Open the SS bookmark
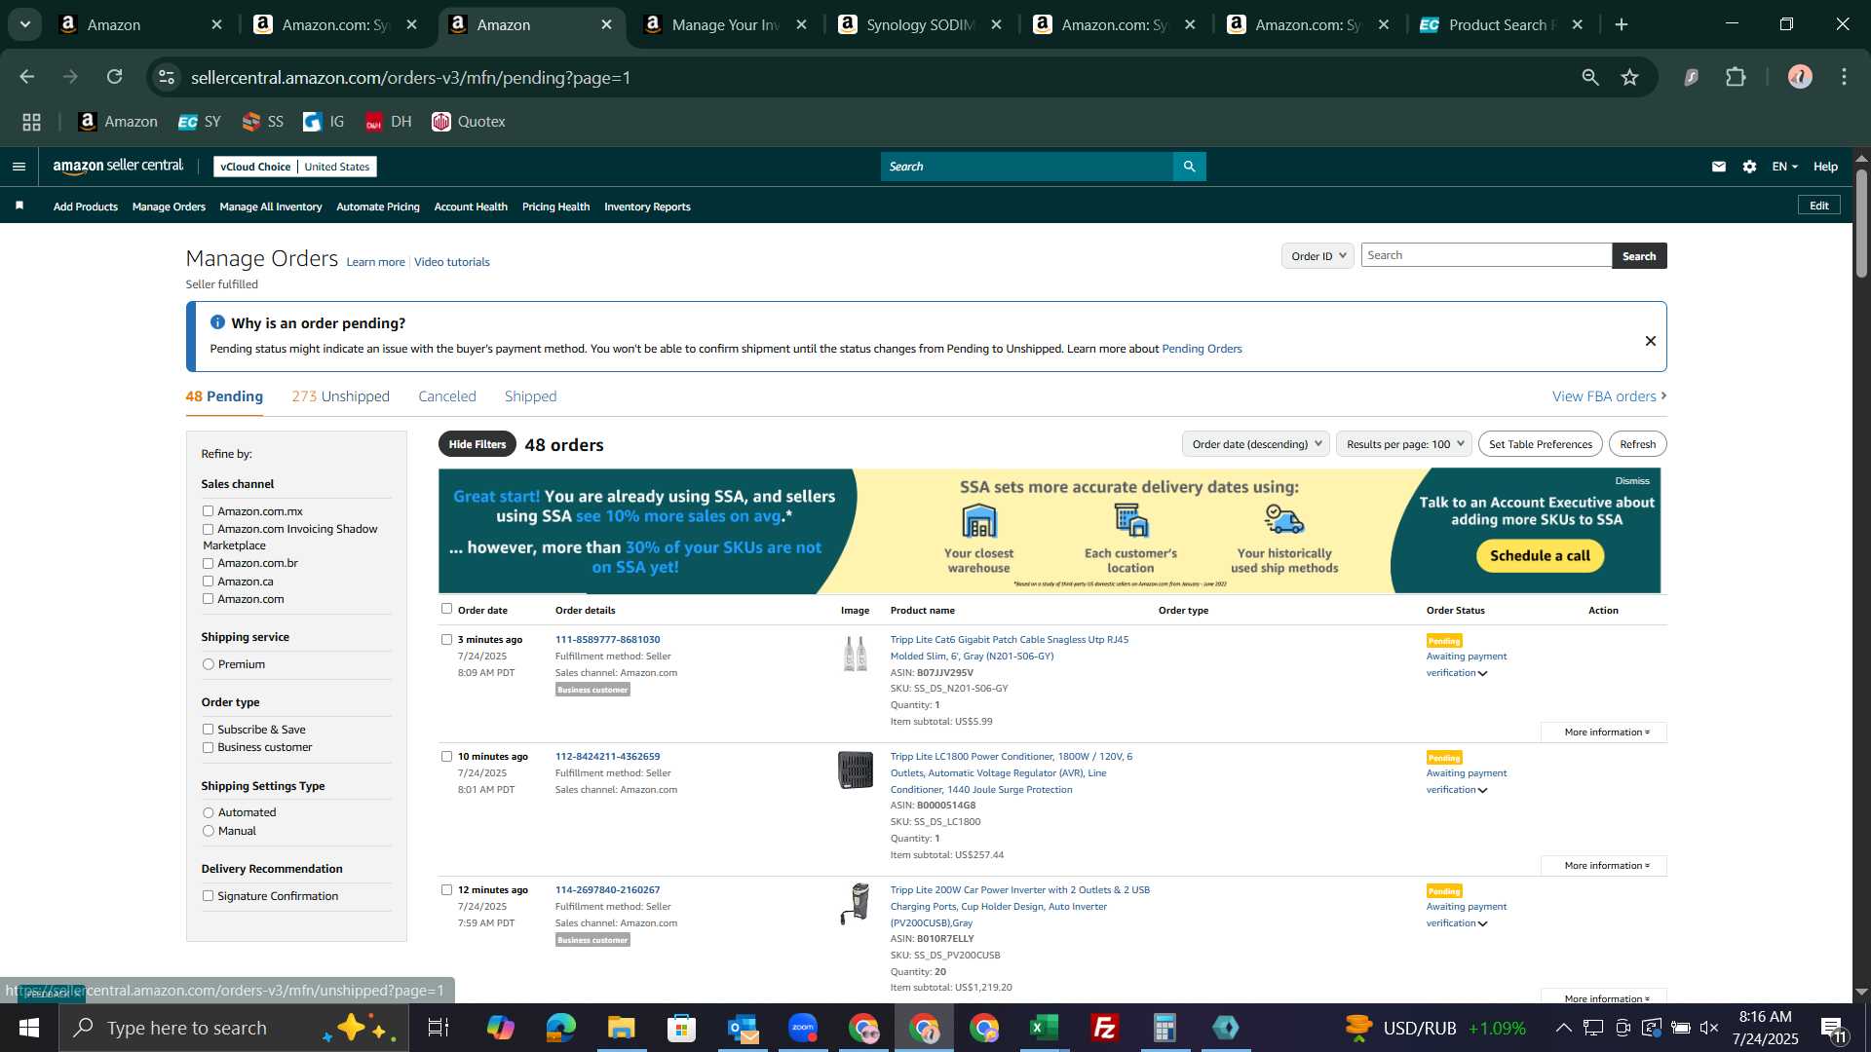This screenshot has height=1052, width=1871. 263,122
